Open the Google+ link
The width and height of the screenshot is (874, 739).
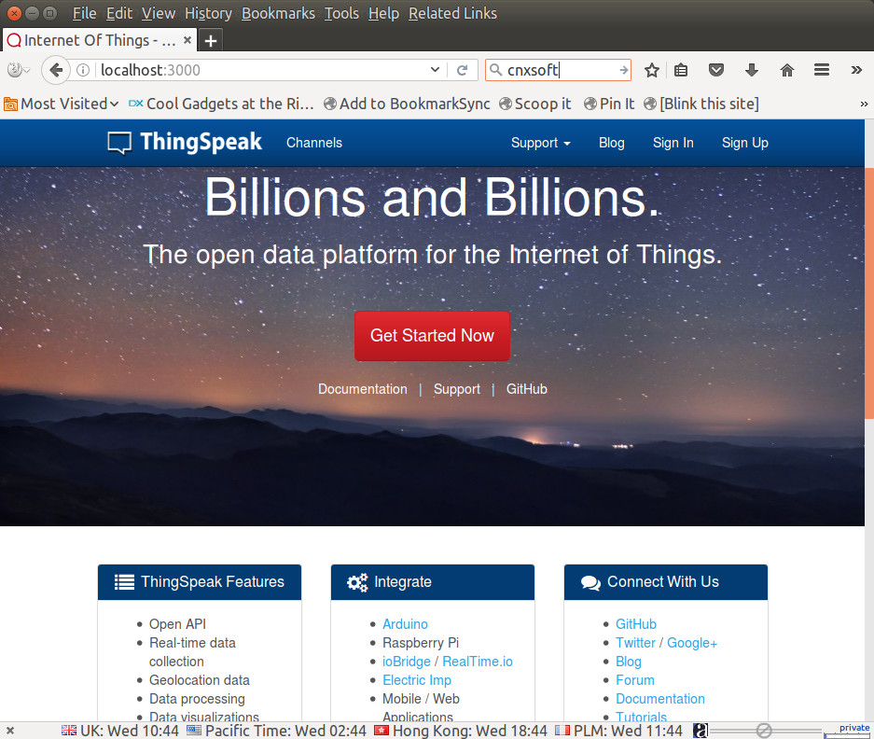click(692, 643)
